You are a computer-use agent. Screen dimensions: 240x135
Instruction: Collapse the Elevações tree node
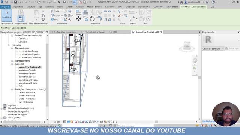12,89
